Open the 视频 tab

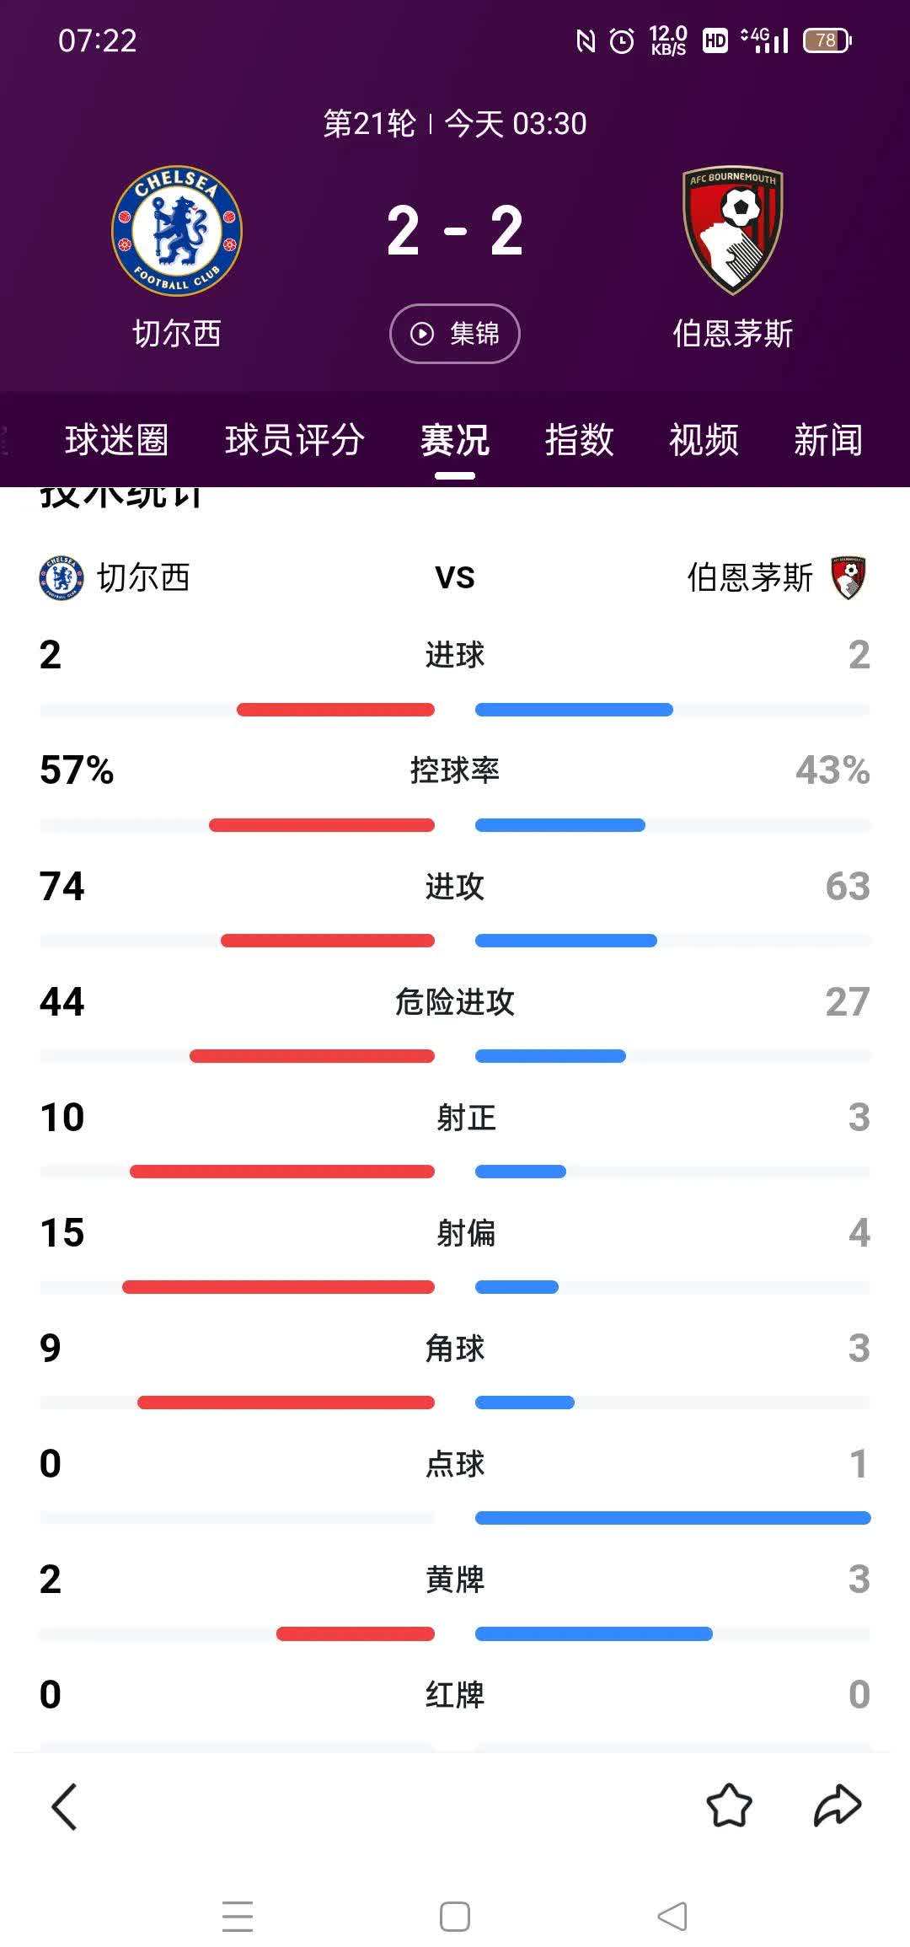[x=704, y=440]
